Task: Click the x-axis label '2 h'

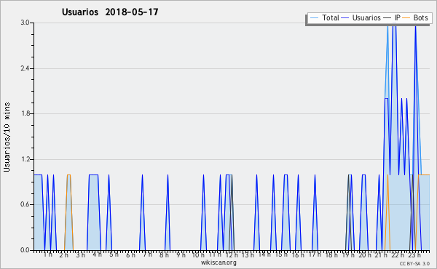Action: coord(64,254)
